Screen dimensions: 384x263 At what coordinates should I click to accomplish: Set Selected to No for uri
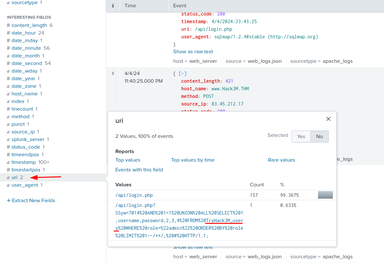tap(319, 137)
